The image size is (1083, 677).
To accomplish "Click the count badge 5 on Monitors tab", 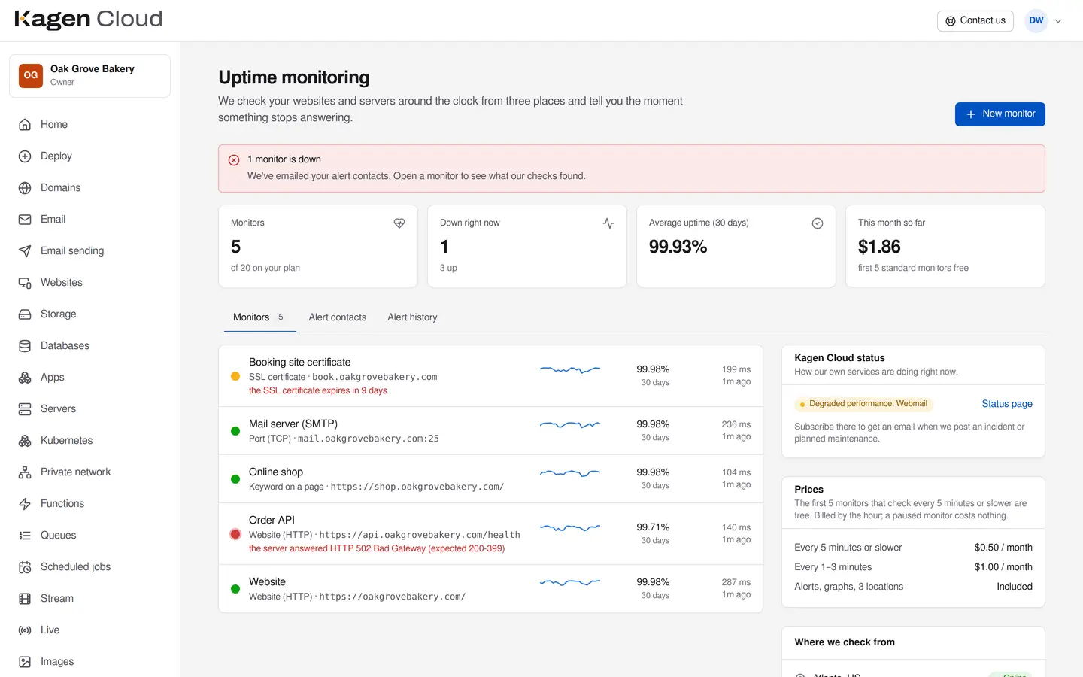I will point(281,317).
